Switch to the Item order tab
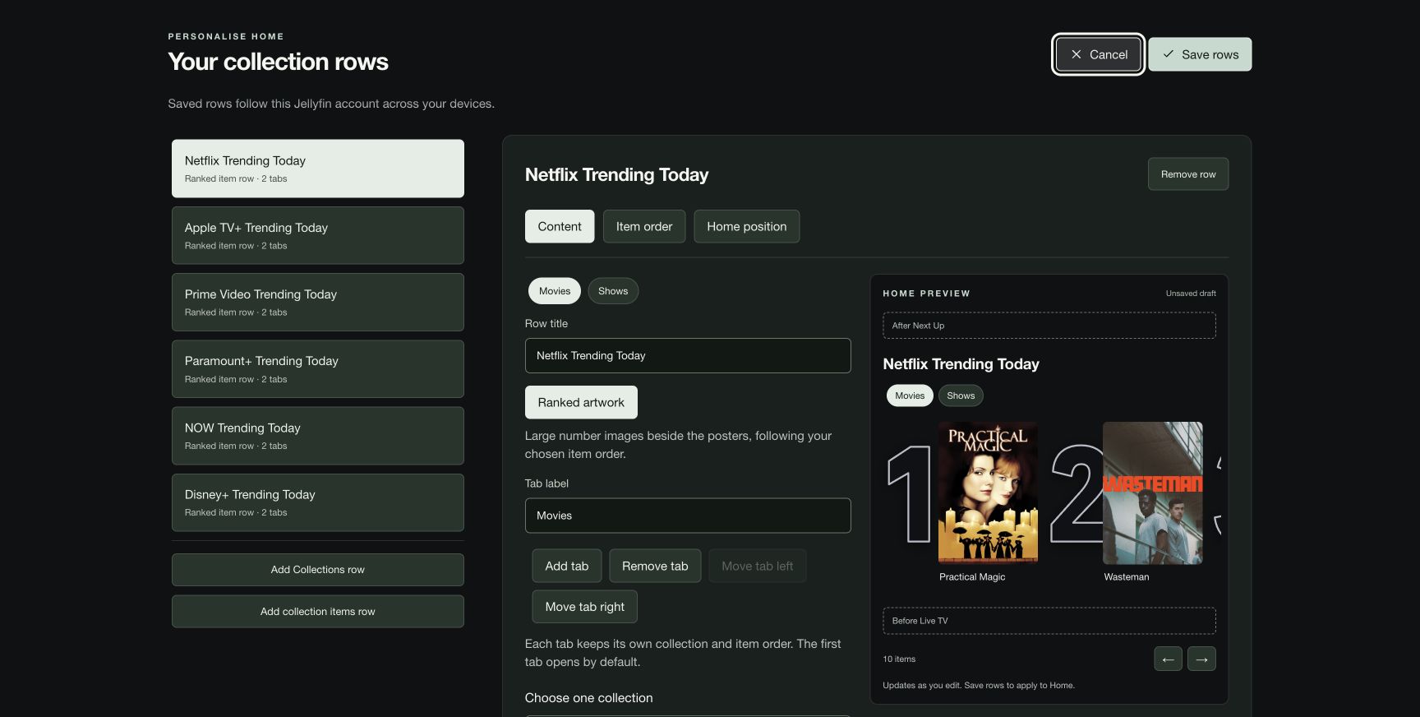This screenshot has height=717, width=1420. [644, 226]
